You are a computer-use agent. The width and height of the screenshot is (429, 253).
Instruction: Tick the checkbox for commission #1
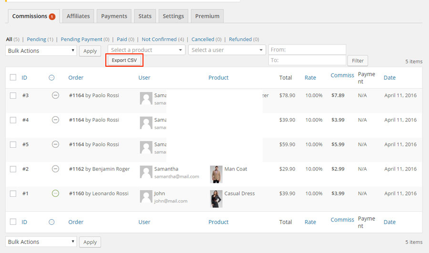[13, 193]
